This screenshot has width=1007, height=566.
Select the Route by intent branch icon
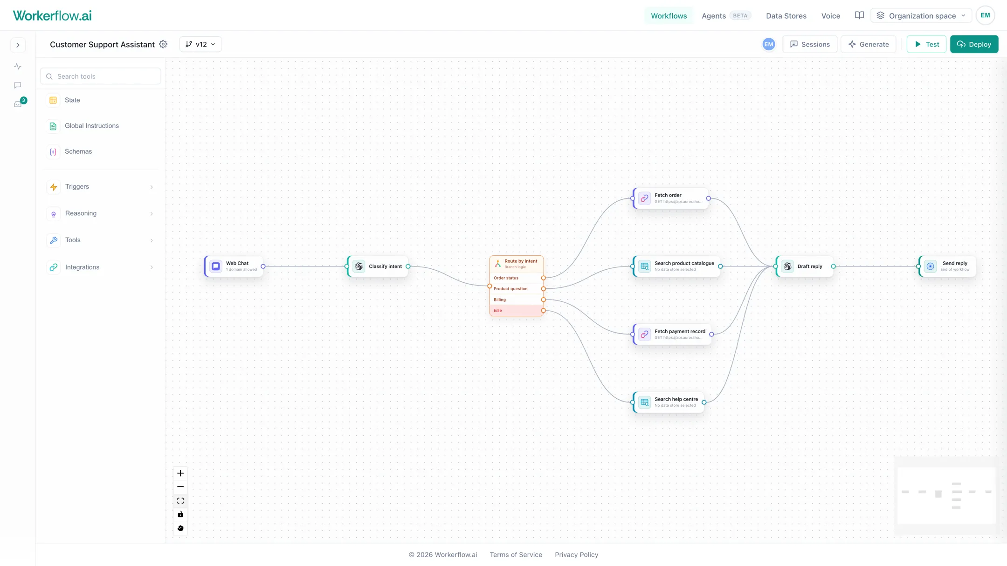coord(497,264)
